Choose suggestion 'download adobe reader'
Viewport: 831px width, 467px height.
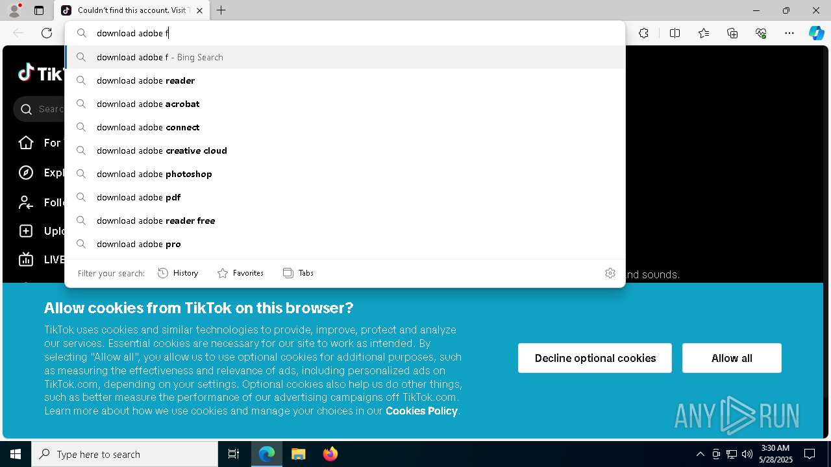[345, 80]
